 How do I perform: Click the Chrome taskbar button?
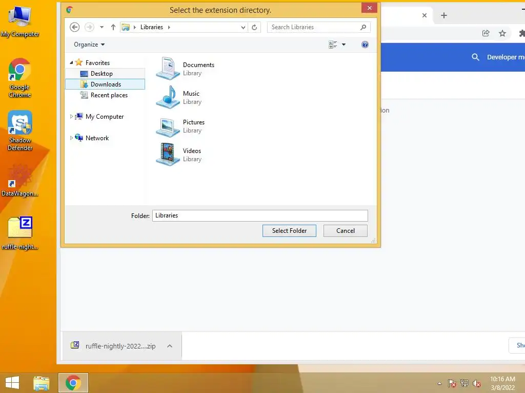pos(73,383)
